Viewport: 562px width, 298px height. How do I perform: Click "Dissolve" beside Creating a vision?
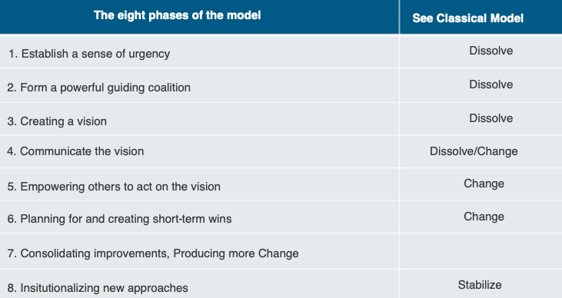(491, 118)
